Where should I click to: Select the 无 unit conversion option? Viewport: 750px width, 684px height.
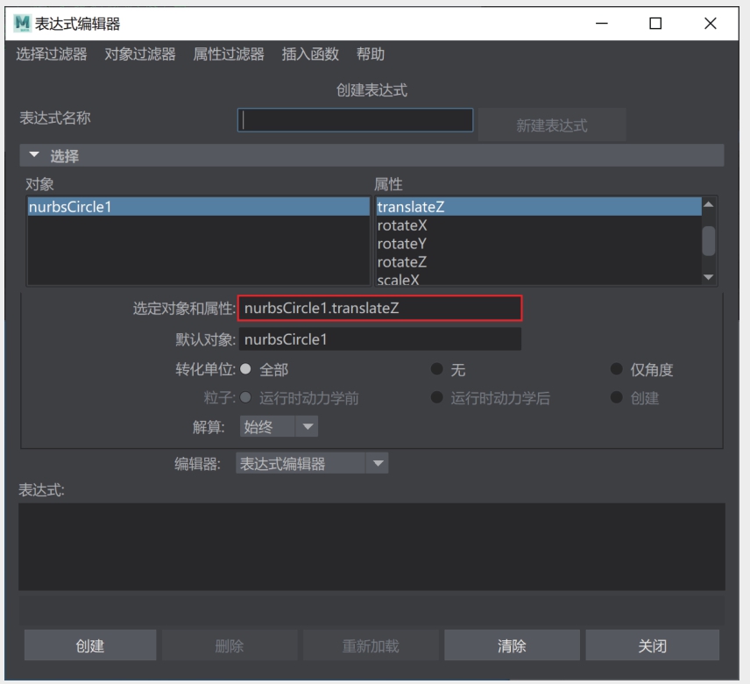pyautogui.click(x=437, y=370)
